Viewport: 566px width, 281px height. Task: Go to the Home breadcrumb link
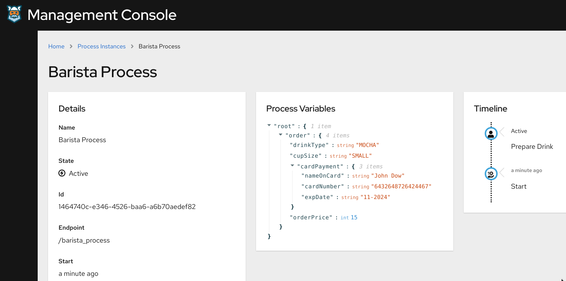point(56,47)
